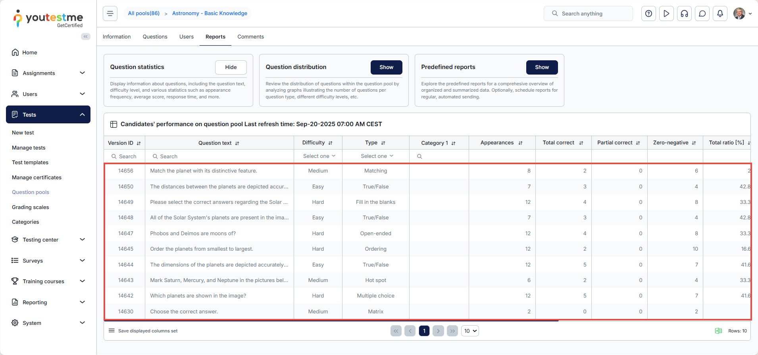The image size is (758, 355).
Task: Click the hamburger menu icon in header
Action: [110, 13]
